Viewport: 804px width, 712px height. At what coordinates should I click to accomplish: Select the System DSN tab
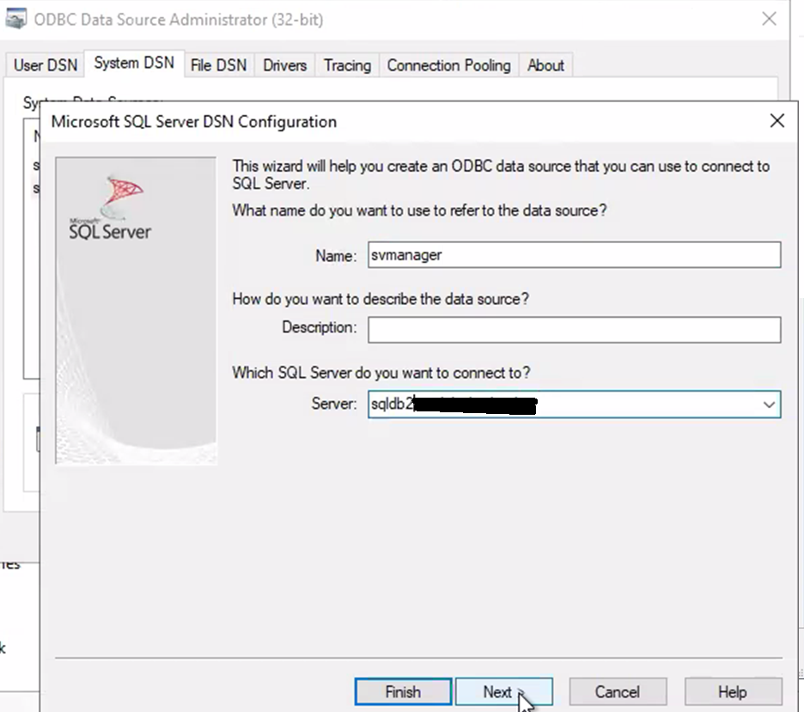134,64
